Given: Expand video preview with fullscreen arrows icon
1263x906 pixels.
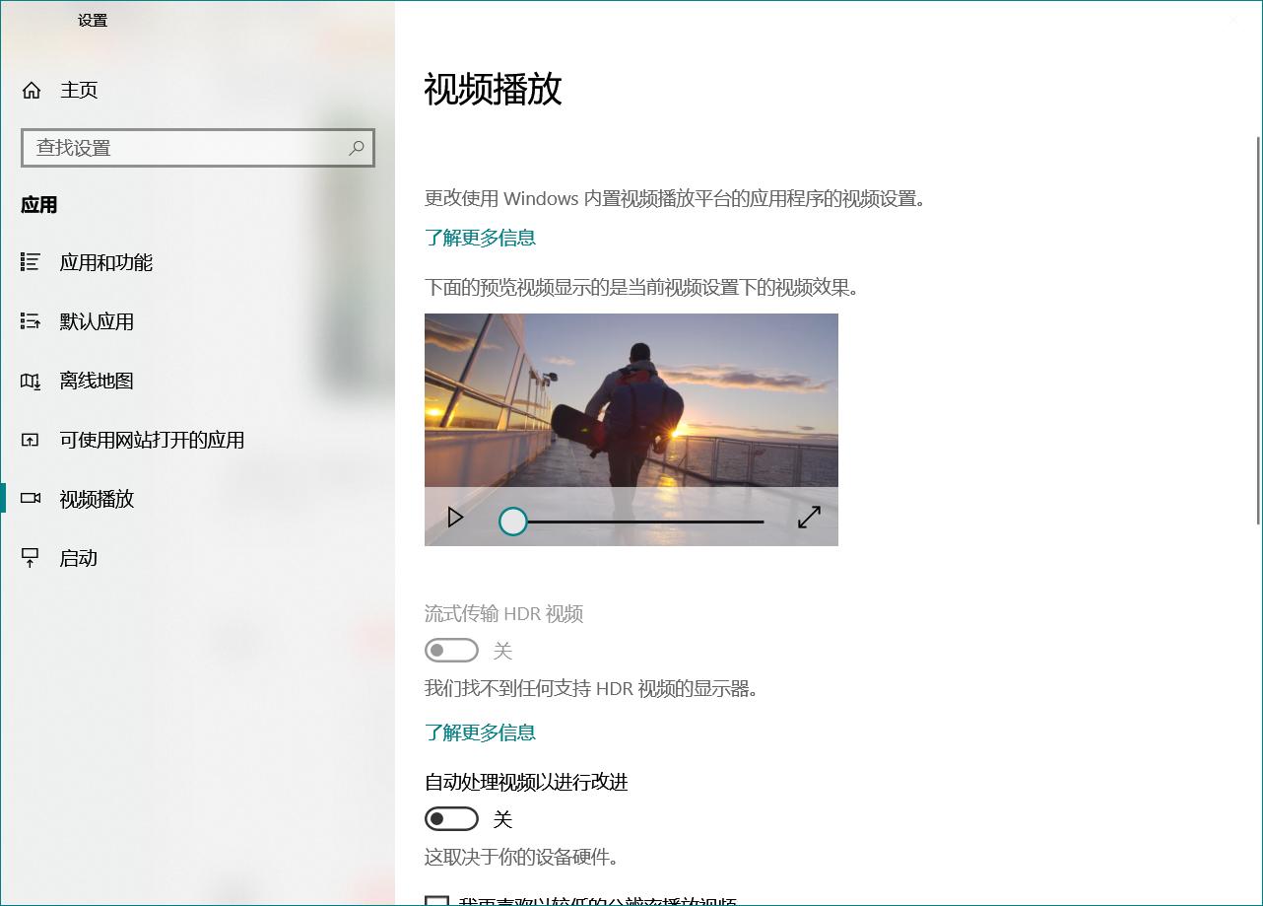Looking at the screenshot, I should point(808,516).
